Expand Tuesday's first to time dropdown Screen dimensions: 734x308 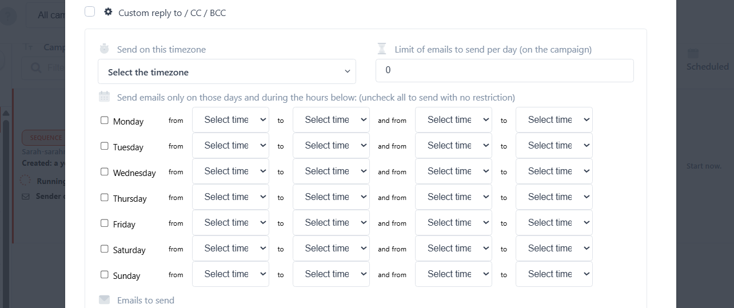331,146
